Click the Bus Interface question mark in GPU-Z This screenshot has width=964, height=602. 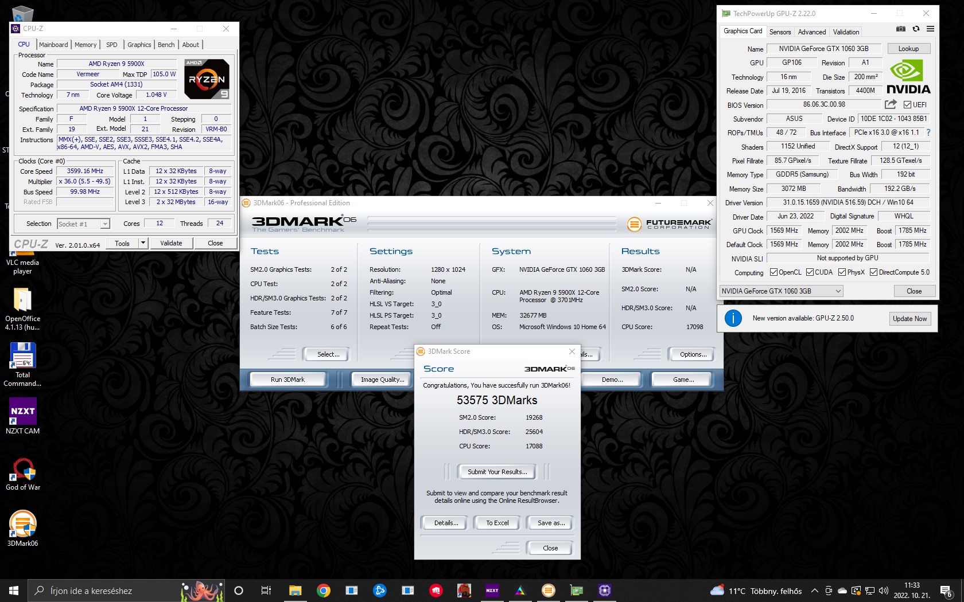928,132
